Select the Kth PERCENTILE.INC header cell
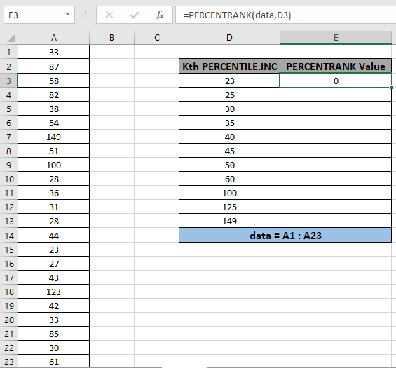Screen dimensions: 396x368 229,67
